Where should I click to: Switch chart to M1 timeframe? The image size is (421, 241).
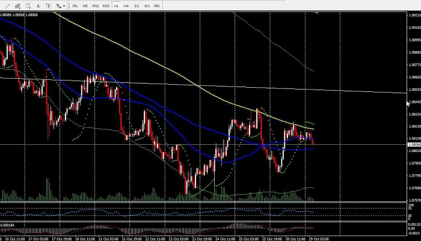[x=75, y=5]
